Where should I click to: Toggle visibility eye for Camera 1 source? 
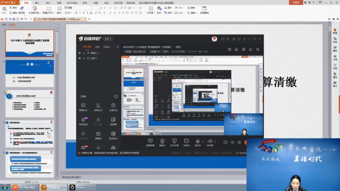tap(79, 53)
